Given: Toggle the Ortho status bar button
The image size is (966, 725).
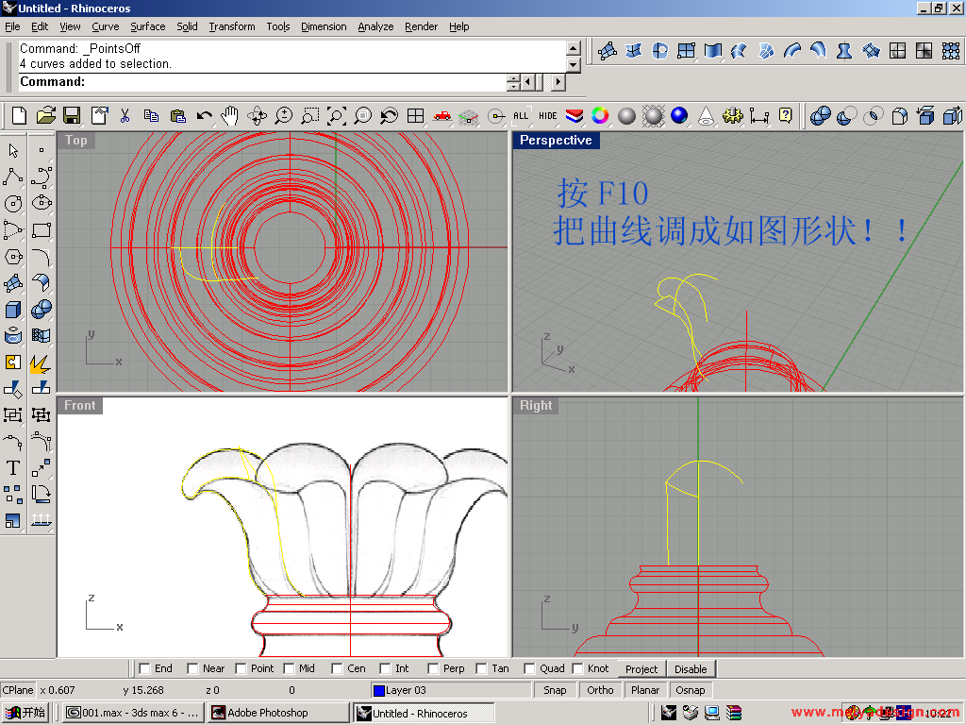Looking at the screenshot, I should (600, 690).
